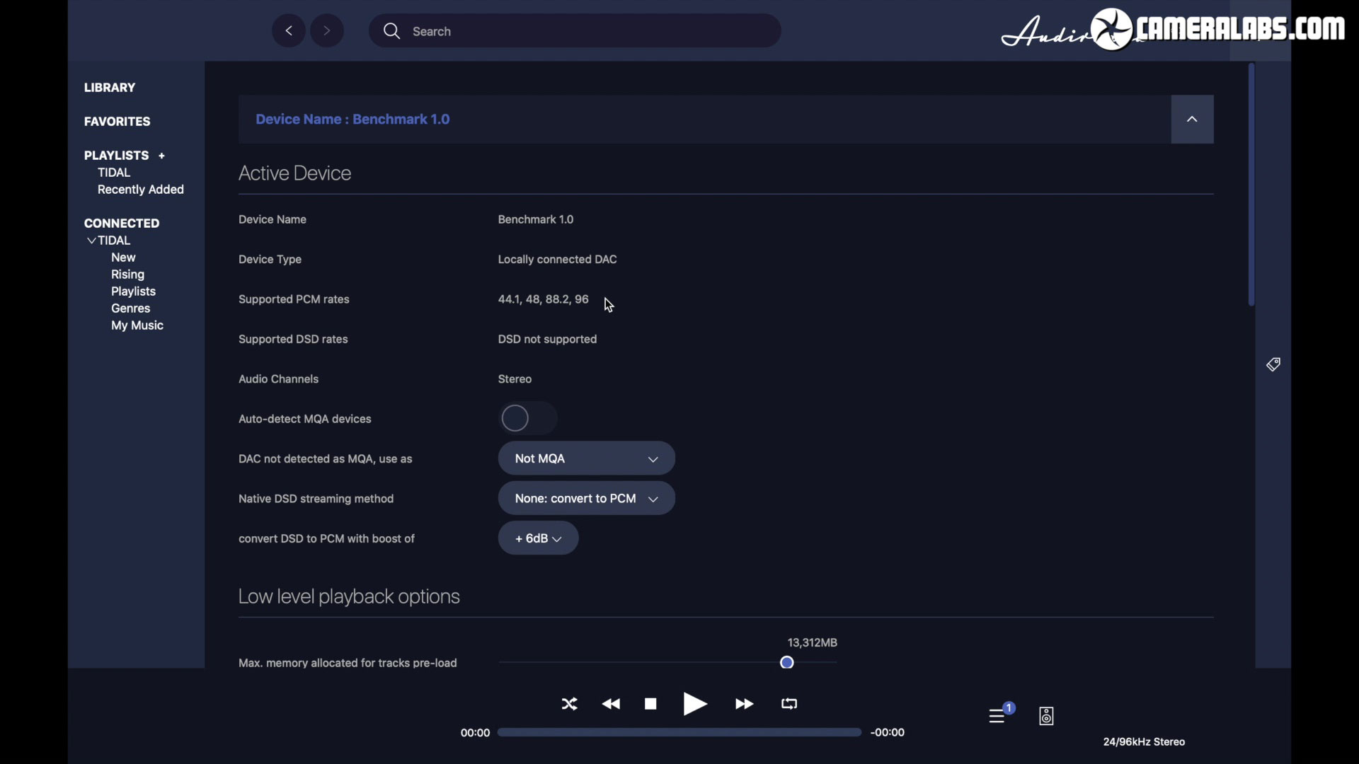Open the LIBRARY section
1359x764 pixels.
click(110, 88)
